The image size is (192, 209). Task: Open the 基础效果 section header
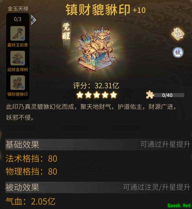point(98,145)
